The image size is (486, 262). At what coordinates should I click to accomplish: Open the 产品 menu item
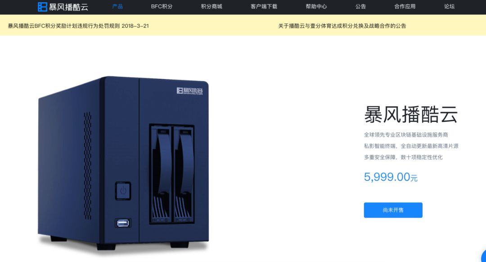click(117, 6)
